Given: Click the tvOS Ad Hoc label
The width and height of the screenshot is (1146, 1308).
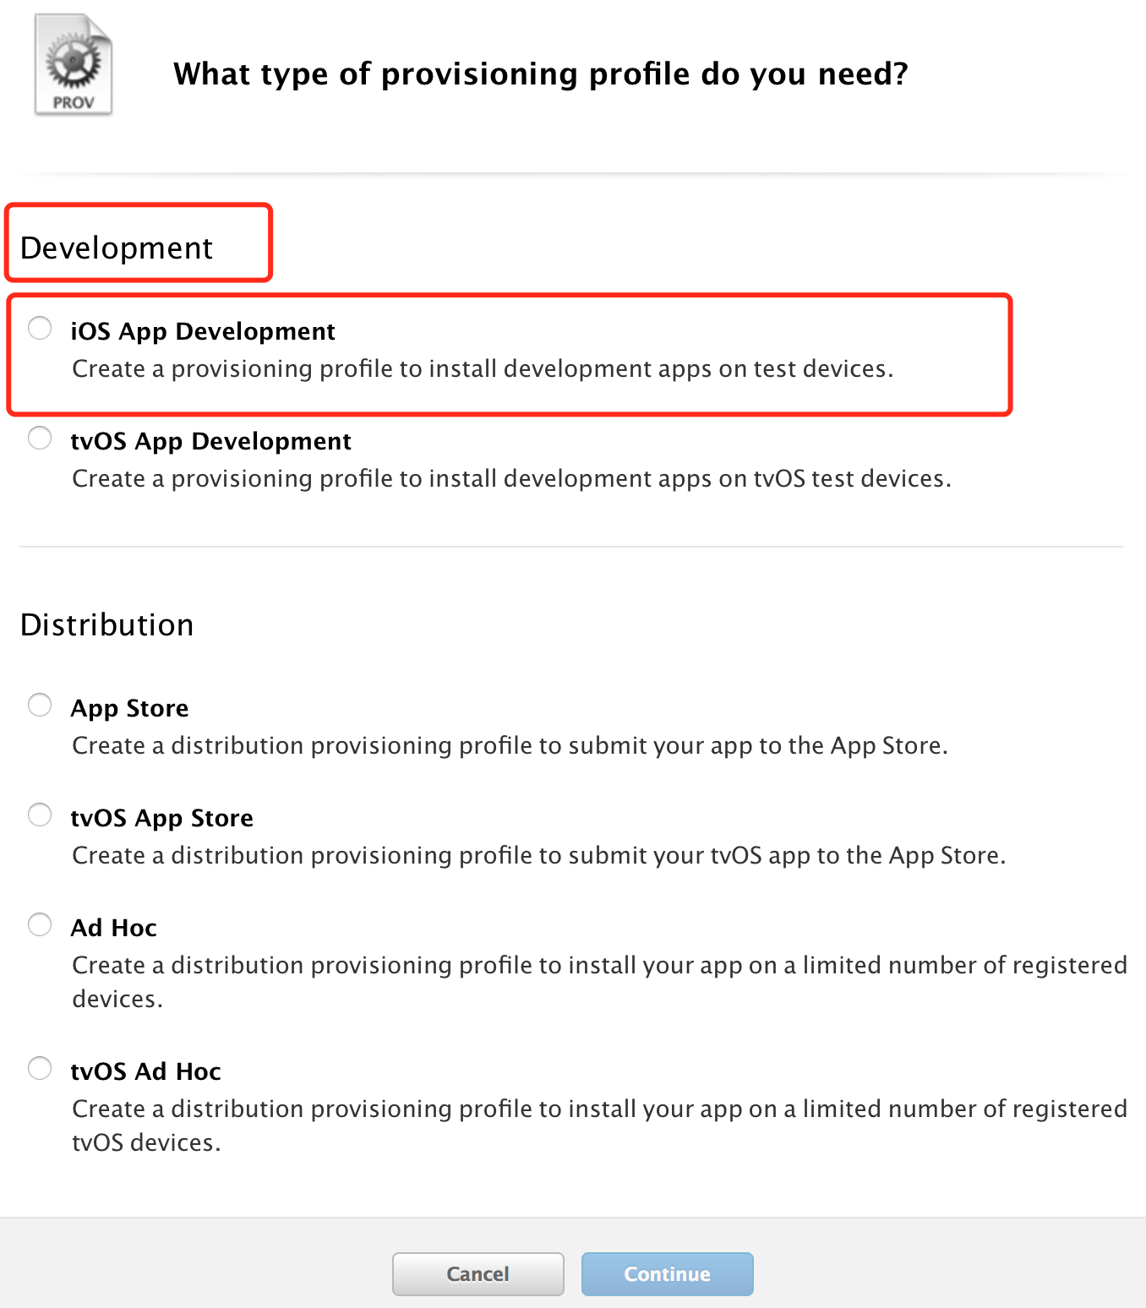Looking at the screenshot, I should 146,1071.
